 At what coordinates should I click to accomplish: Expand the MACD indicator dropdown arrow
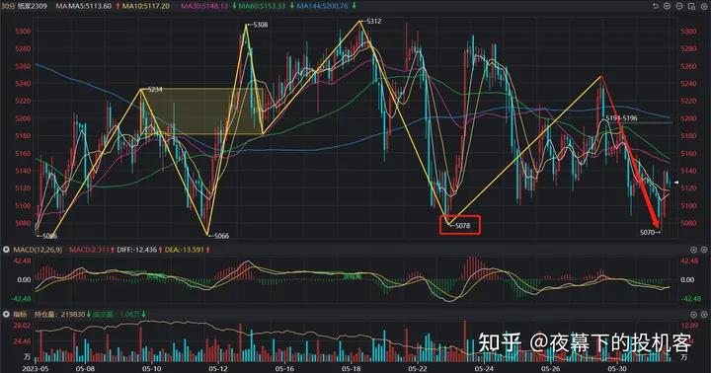tap(6, 250)
